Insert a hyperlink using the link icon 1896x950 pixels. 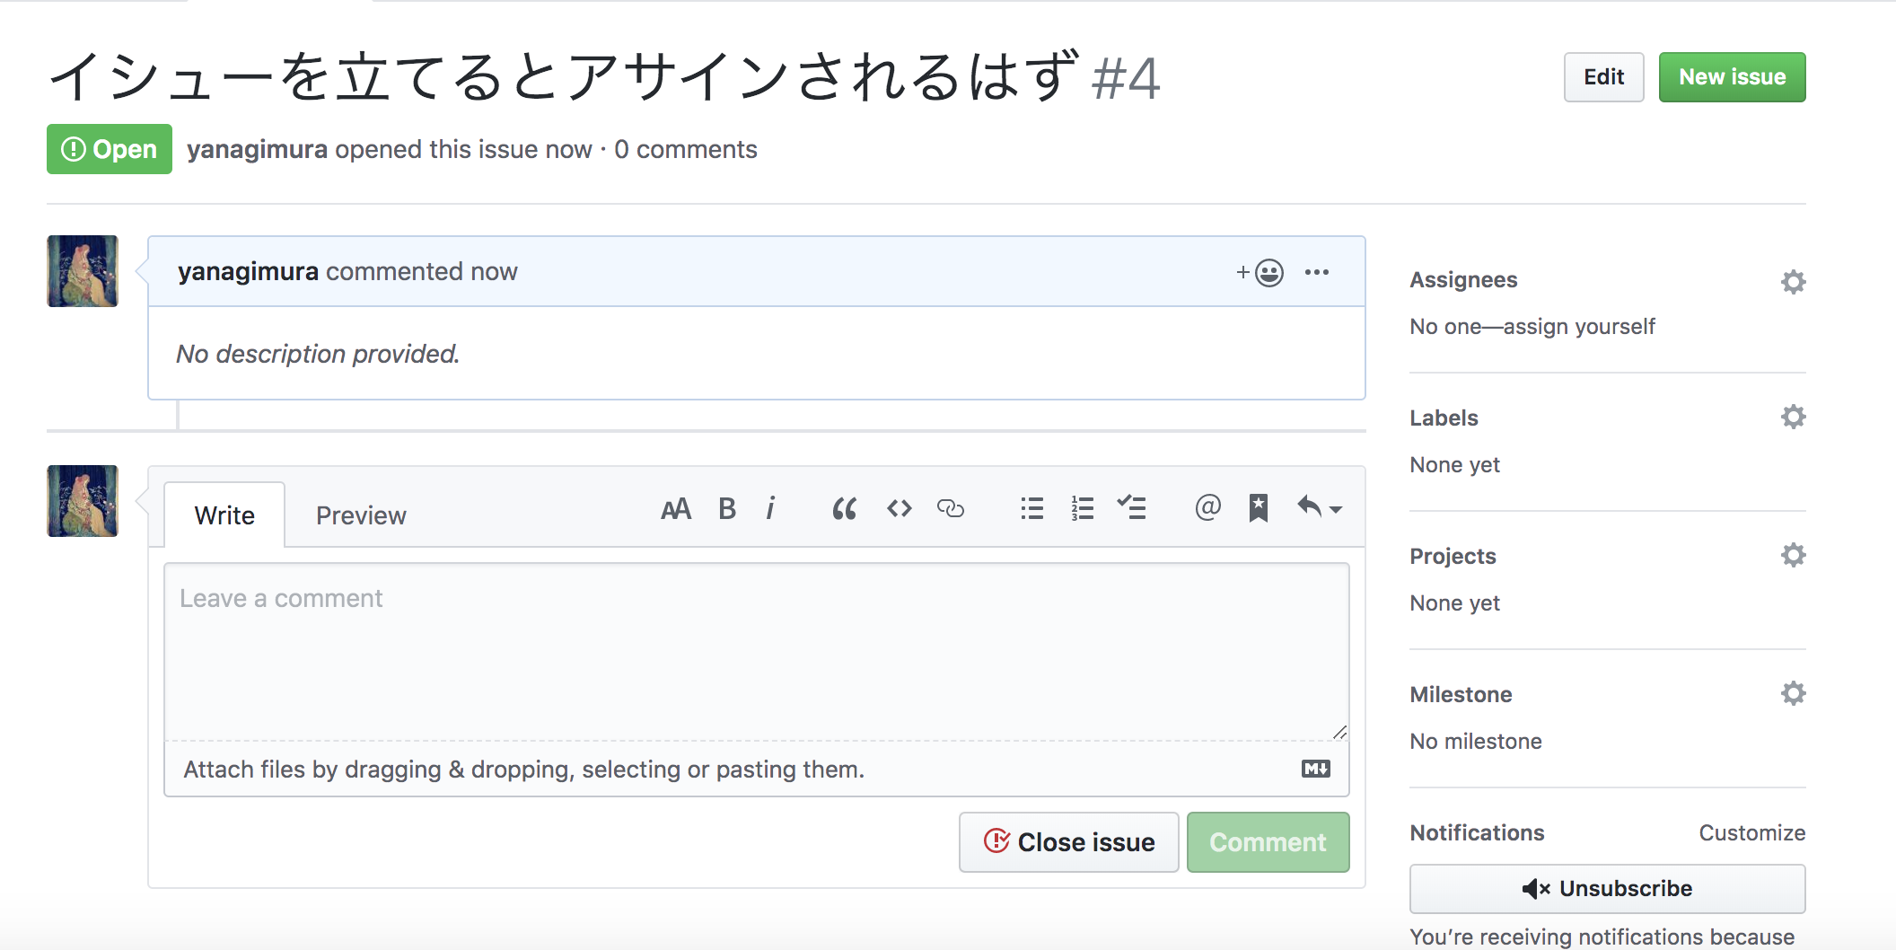(951, 508)
